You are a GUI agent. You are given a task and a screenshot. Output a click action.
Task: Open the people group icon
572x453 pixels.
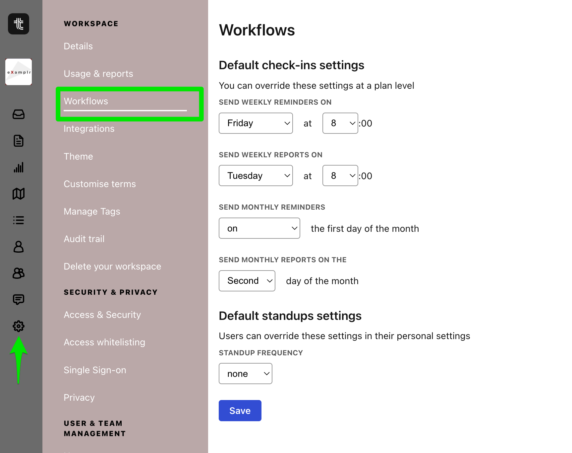19,273
